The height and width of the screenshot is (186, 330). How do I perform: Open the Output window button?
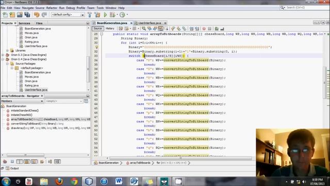[x=12, y=168]
